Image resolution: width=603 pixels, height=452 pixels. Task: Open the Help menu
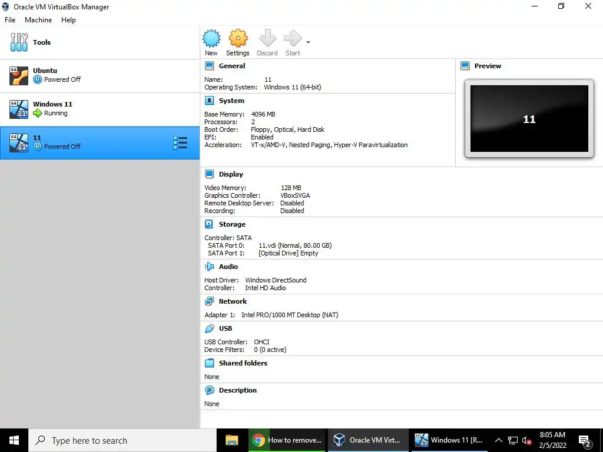(x=68, y=20)
